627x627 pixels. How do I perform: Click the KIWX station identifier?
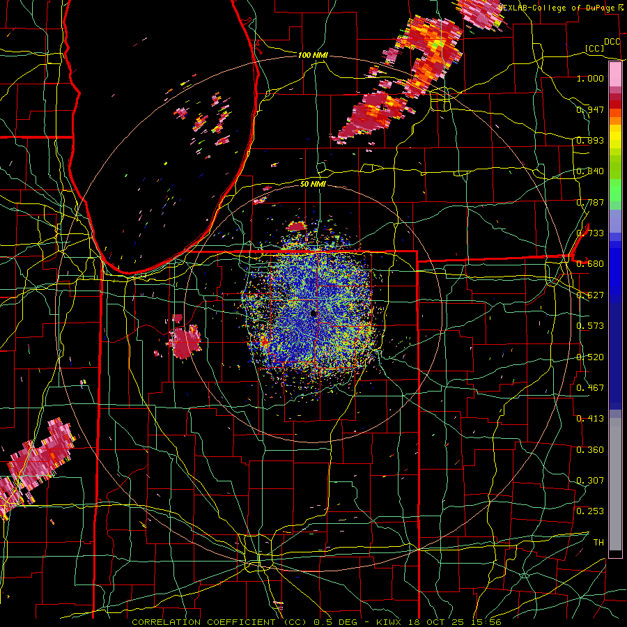(x=388, y=622)
